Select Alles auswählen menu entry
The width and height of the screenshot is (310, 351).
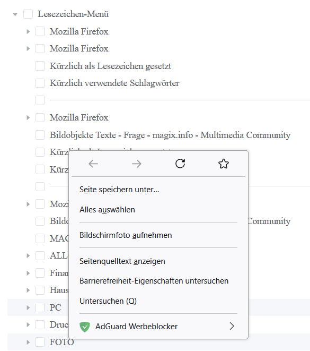[158, 210]
